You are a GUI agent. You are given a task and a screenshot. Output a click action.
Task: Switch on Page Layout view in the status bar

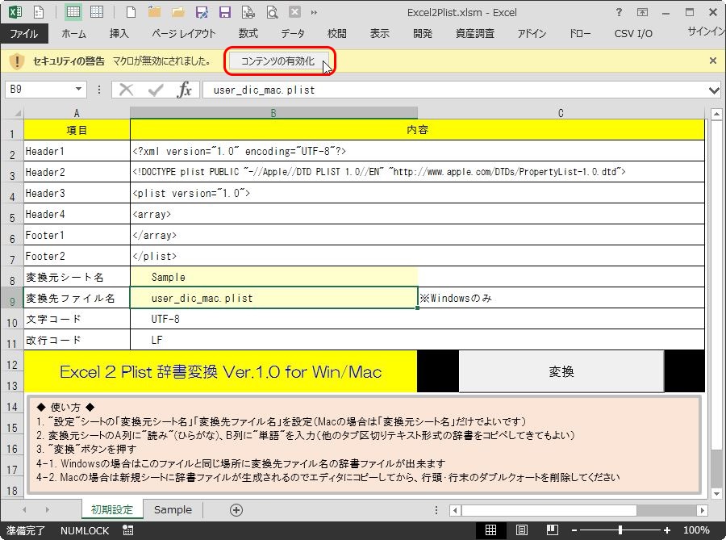(x=523, y=530)
